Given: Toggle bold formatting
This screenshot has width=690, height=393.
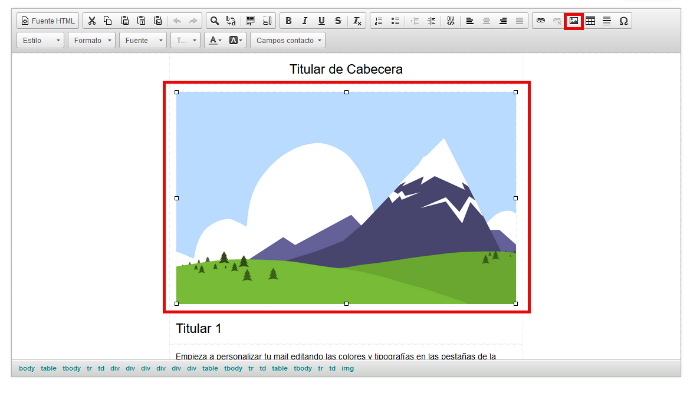Looking at the screenshot, I should pyautogui.click(x=288, y=21).
